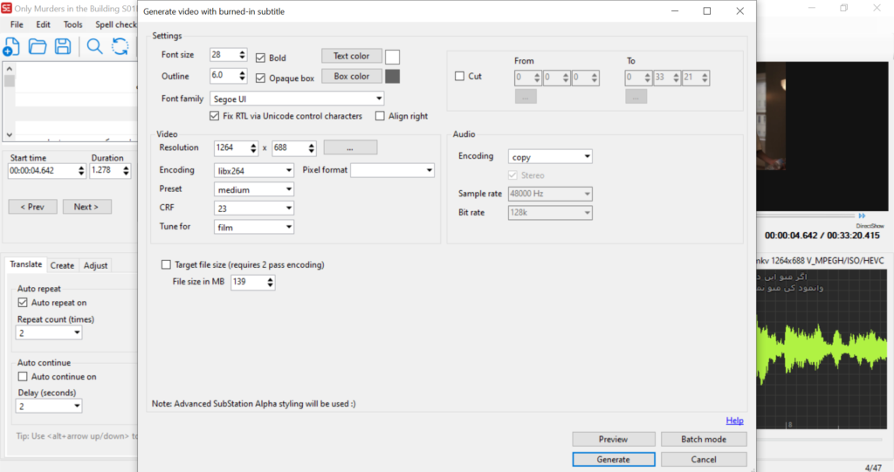Click the Replace circular arrows icon
The image size is (894, 472).
[x=120, y=47]
